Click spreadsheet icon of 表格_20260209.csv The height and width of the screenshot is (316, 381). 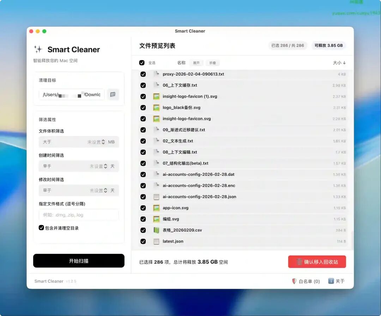[156, 230]
